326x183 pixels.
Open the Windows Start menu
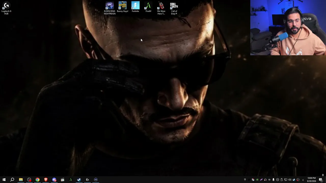pyautogui.click(x=4, y=180)
